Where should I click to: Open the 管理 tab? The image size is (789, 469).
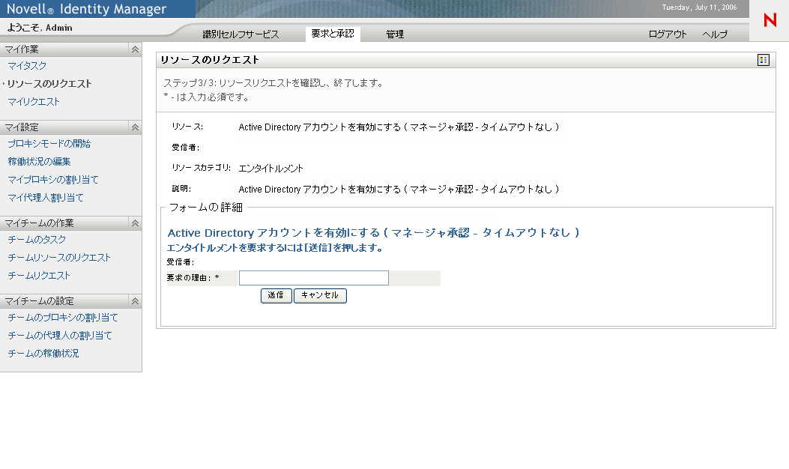(395, 34)
